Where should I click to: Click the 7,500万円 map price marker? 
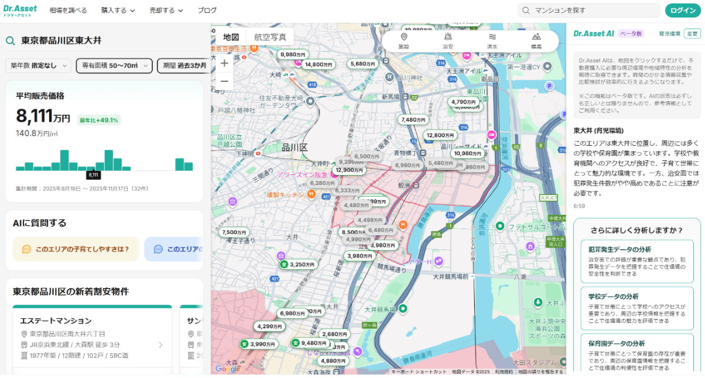[234, 232]
